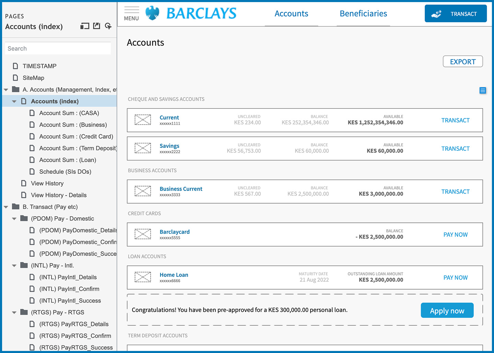Click the hand-with-coins icon on the TRANSACT button
Screen dimensions: 494x353
tap(436, 14)
